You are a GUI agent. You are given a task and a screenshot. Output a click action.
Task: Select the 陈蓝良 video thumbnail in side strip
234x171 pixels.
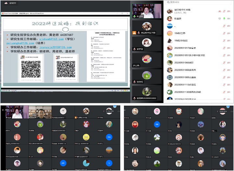147,11
